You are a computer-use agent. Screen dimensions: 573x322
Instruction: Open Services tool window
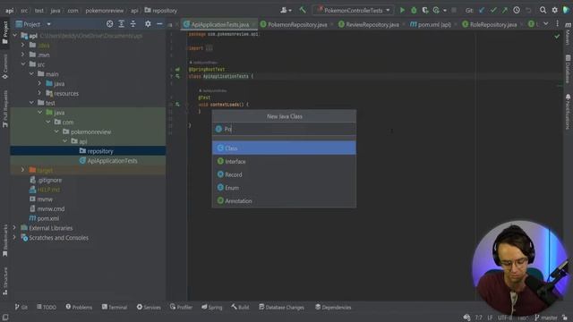[149, 307]
